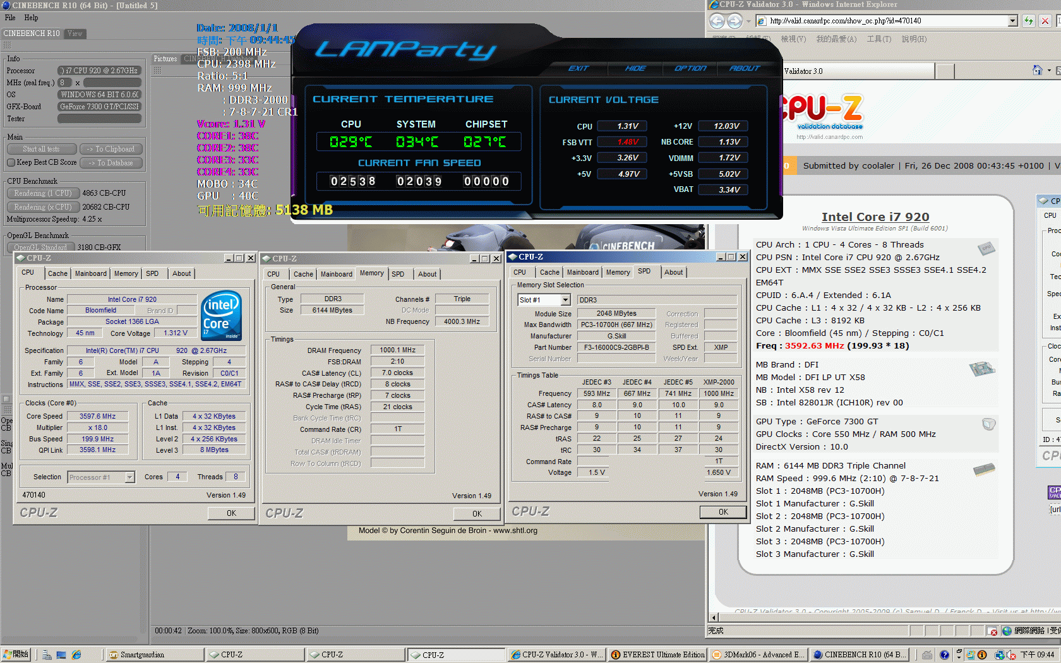Switch to Memory tab in the right CPU-Z window
1061x663 pixels.
pyautogui.click(x=618, y=272)
